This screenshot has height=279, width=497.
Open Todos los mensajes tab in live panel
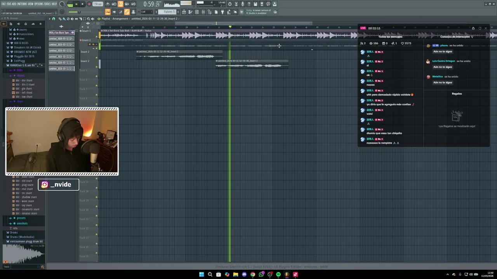click(x=390, y=37)
